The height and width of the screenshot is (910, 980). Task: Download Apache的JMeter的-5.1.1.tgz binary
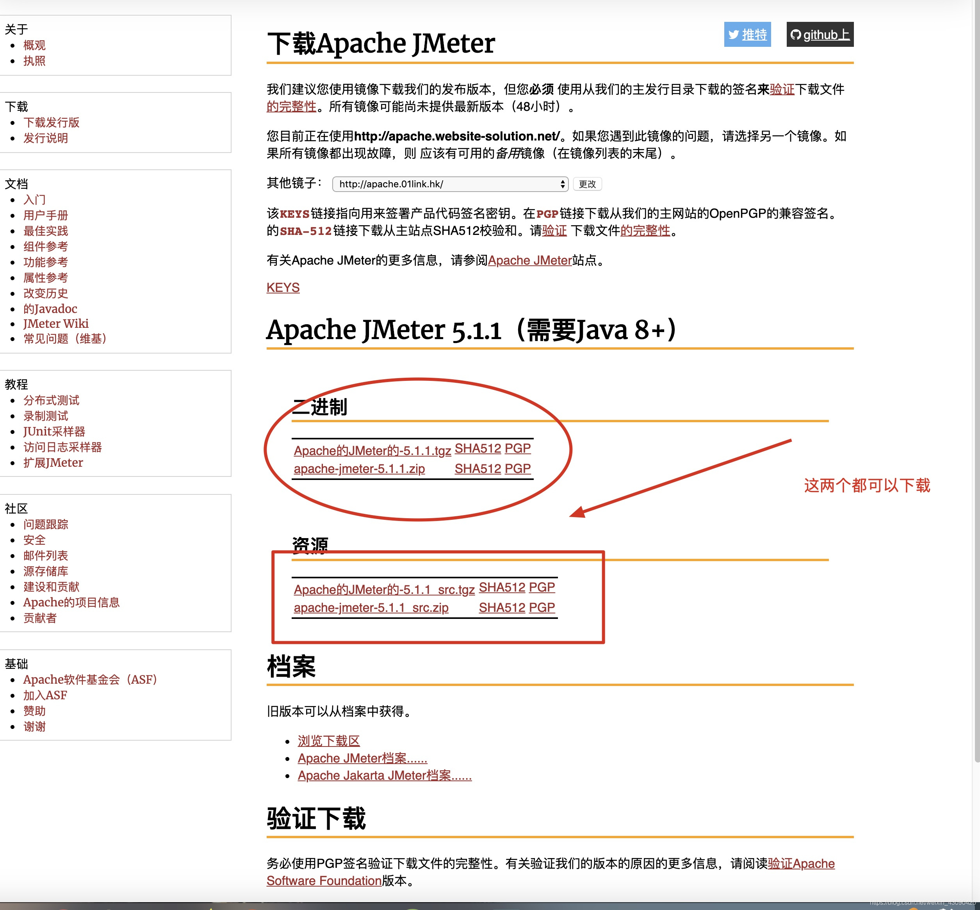[372, 451]
